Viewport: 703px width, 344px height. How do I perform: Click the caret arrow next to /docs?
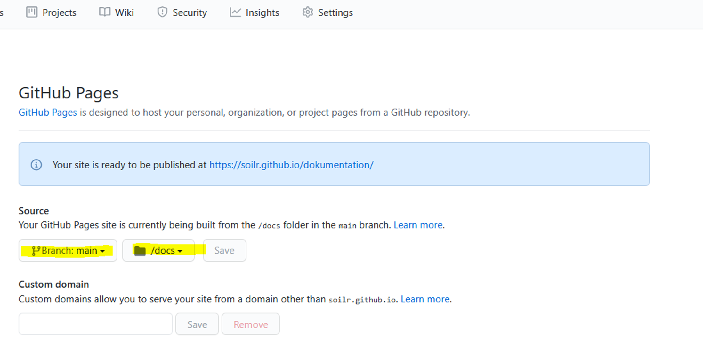click(x=180, y=251)
